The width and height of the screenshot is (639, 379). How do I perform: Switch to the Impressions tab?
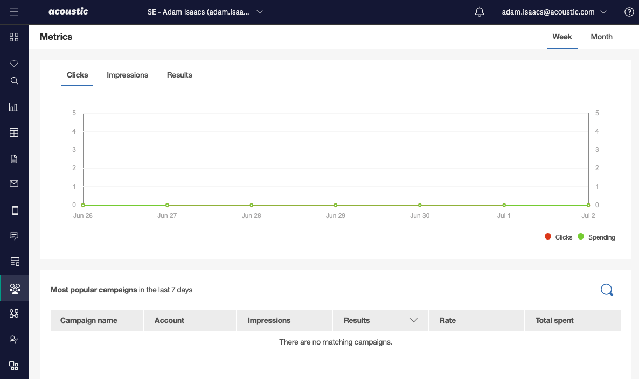[127, 75]
